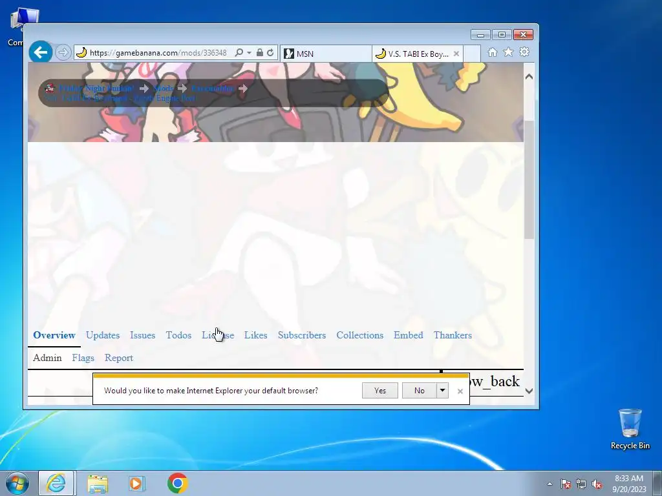Image resolution: width=662 pixels, height=496 pixels.
Task: Click No on default browser prompt
Action: tap(419, 391)
